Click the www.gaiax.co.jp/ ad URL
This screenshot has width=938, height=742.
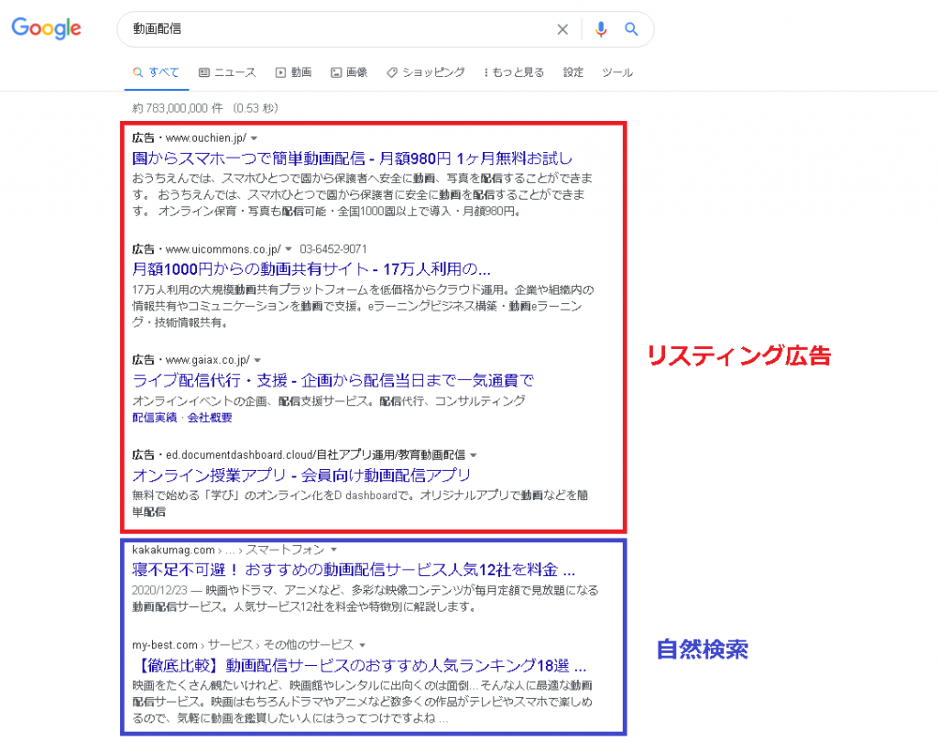(208, 360)
